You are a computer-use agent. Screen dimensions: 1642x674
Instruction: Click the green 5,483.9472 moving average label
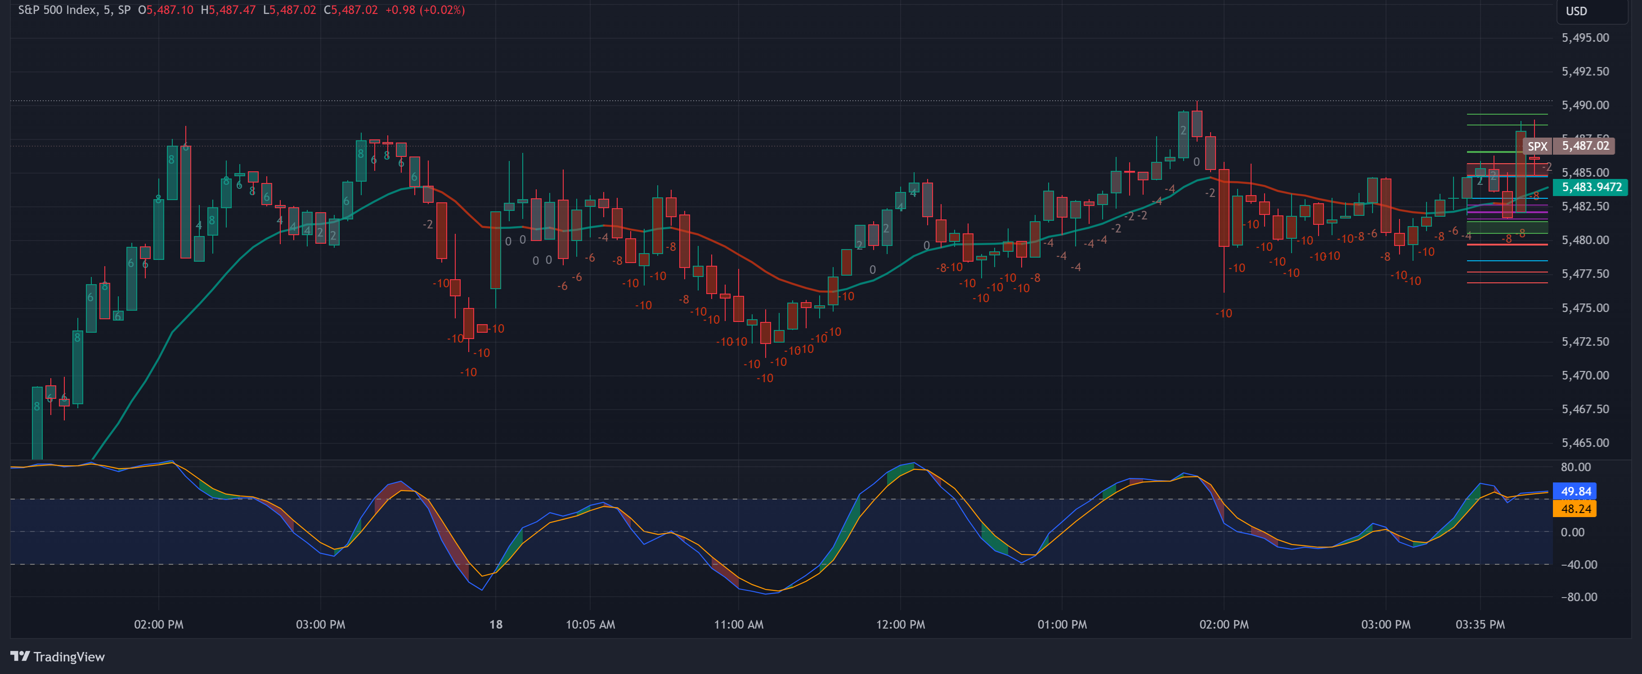1591,187
